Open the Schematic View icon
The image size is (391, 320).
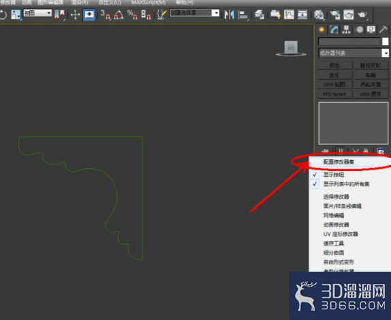point(302,14)
